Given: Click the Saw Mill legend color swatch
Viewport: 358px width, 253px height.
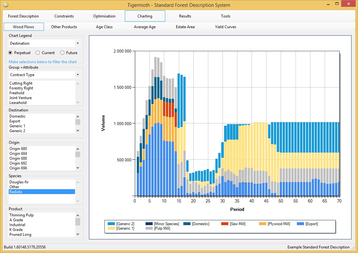Looking at the screenshot, I should 225,224.
